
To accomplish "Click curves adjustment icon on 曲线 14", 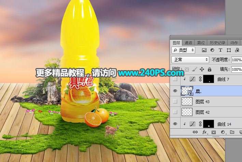I will pos(192,124).
